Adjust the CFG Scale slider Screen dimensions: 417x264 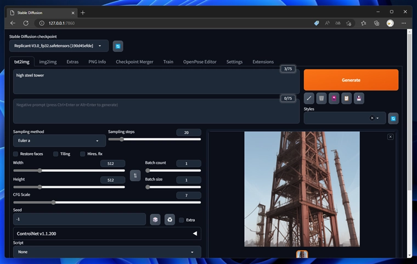point(107,203)
